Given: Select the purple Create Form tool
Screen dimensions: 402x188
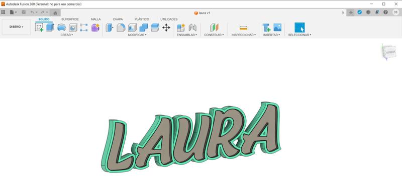Looking at the screenshot, I should coord(95,27).
